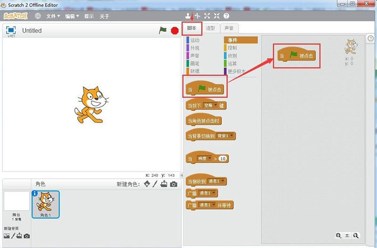Select the 角色1 sprite thumbnail
The image size is (377, 248).
[46, 205]
